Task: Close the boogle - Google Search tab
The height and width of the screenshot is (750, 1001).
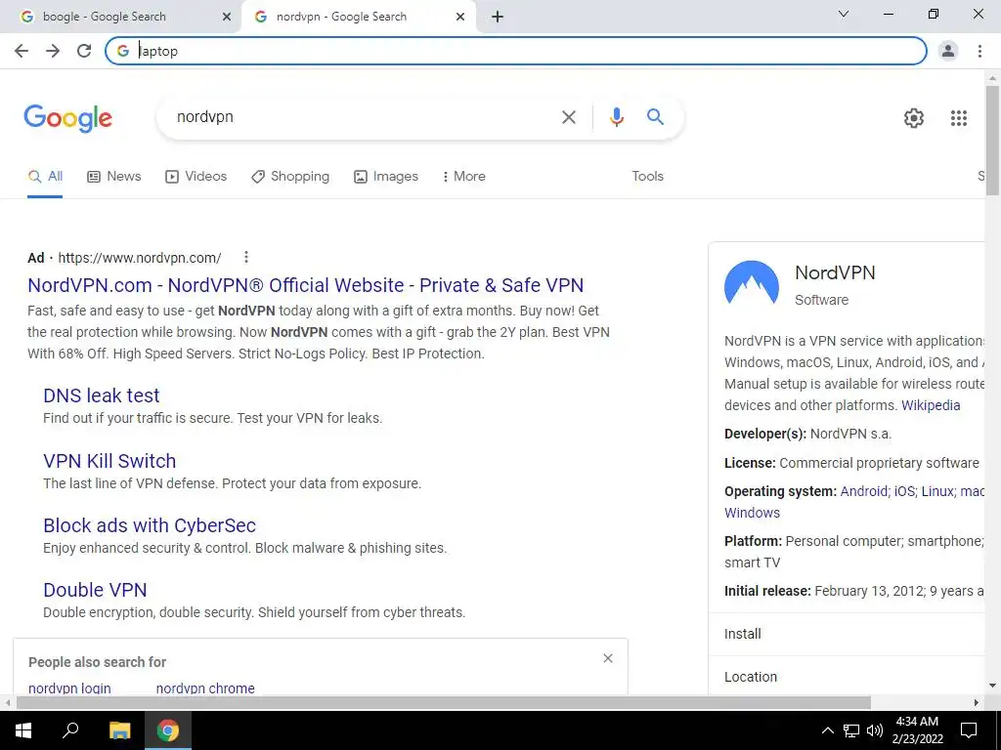Action: click(x=227, y=17)
